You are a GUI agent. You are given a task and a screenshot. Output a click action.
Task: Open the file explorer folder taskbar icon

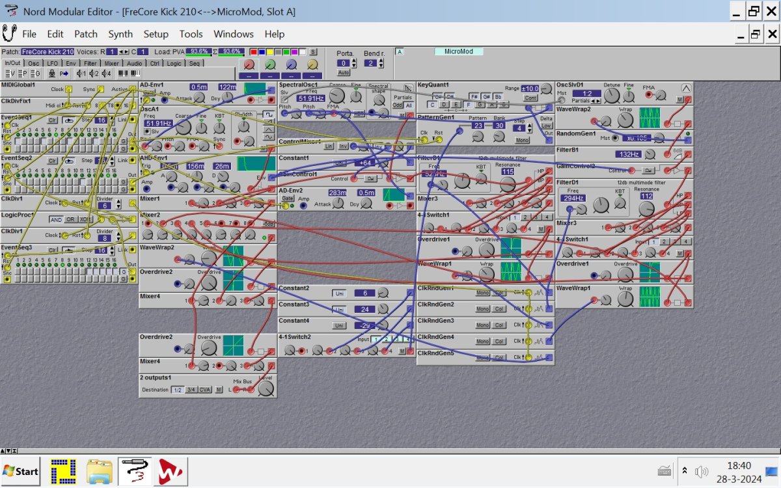tap(100, 471)
